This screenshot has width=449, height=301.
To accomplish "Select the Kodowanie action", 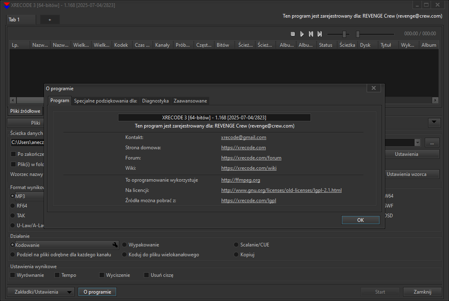I will 12,245.
